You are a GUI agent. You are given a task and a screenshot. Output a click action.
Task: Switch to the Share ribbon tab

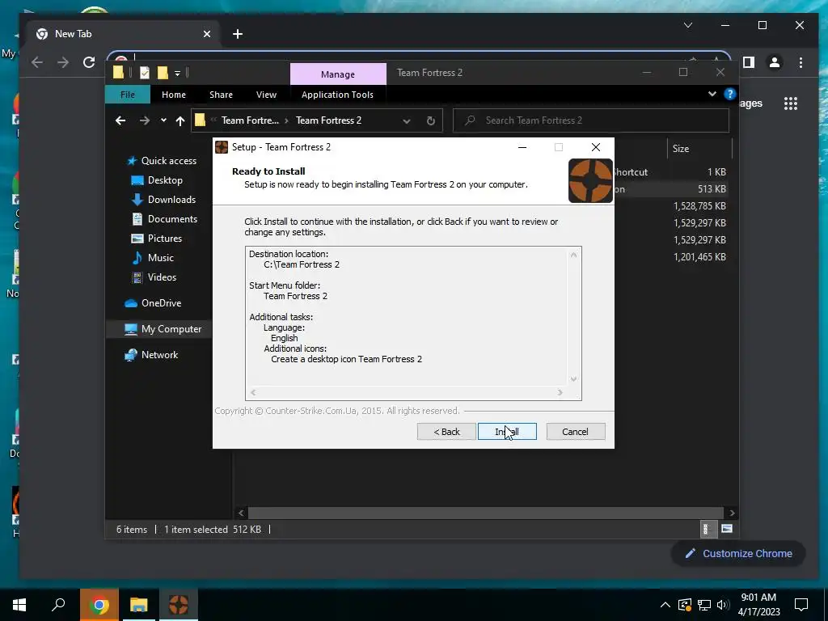221,95
